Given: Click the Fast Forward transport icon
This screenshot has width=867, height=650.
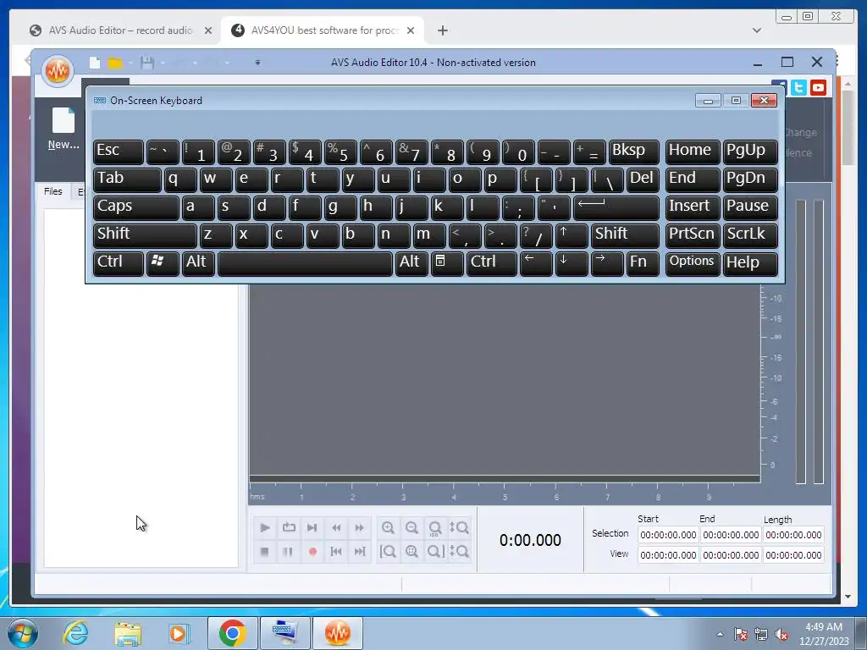Looking at the screenshot, I should tap(359, 528).
